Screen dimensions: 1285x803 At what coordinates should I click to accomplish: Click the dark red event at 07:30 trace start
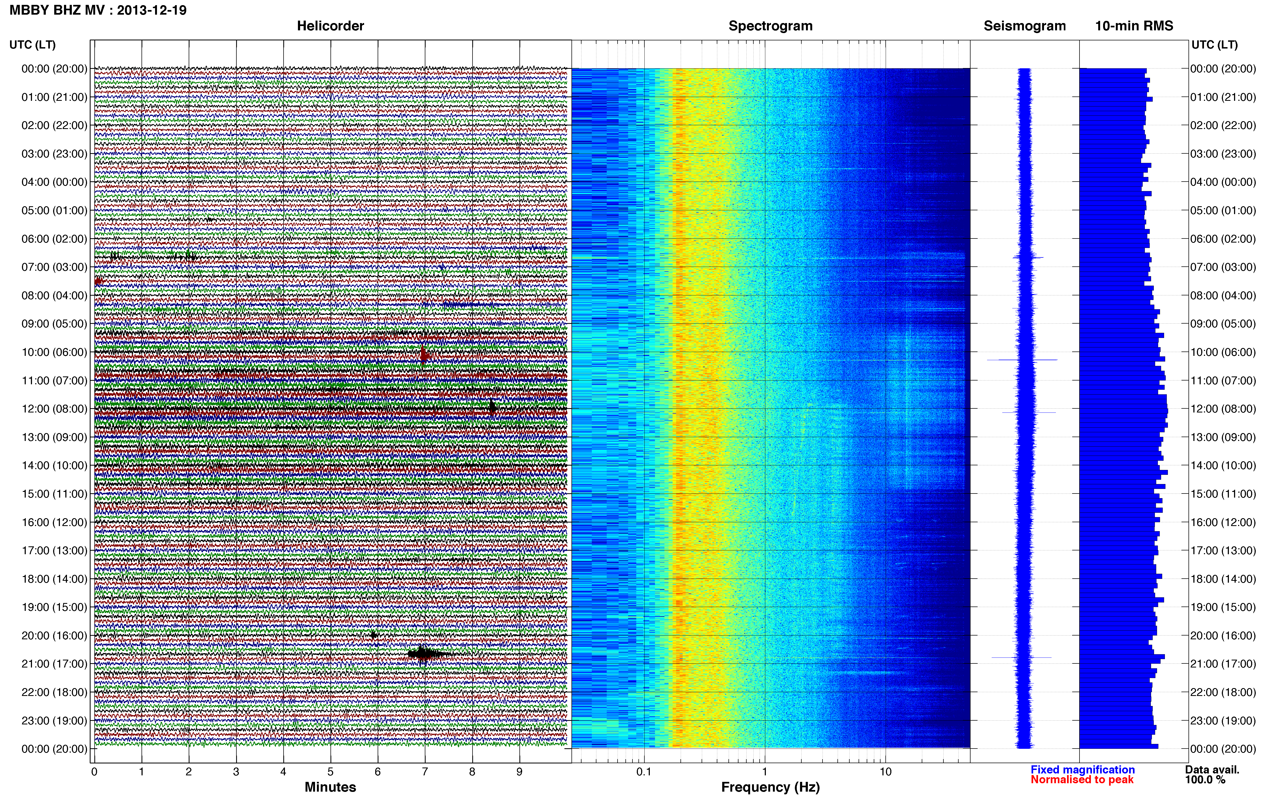[x=98, y=282]
